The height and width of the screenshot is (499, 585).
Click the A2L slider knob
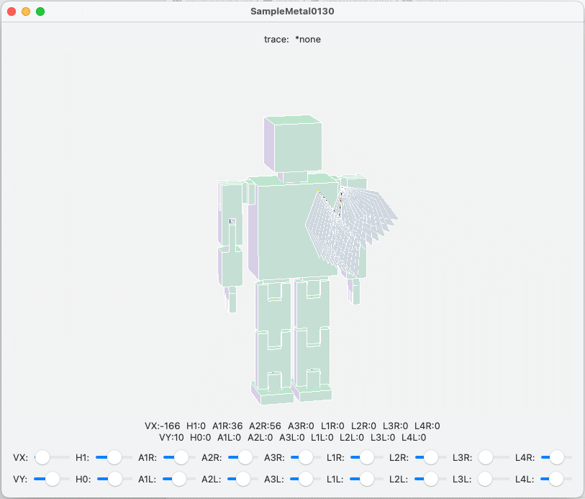tap(243, 478)
